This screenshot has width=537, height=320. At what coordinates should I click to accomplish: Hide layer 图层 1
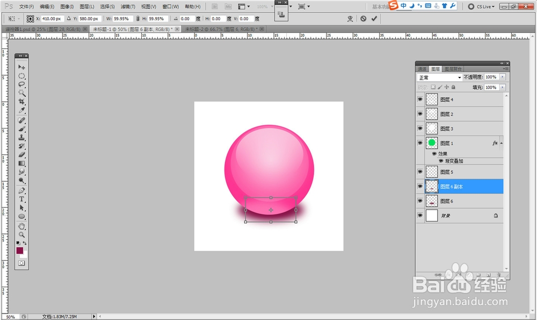[x=420, y=143]
